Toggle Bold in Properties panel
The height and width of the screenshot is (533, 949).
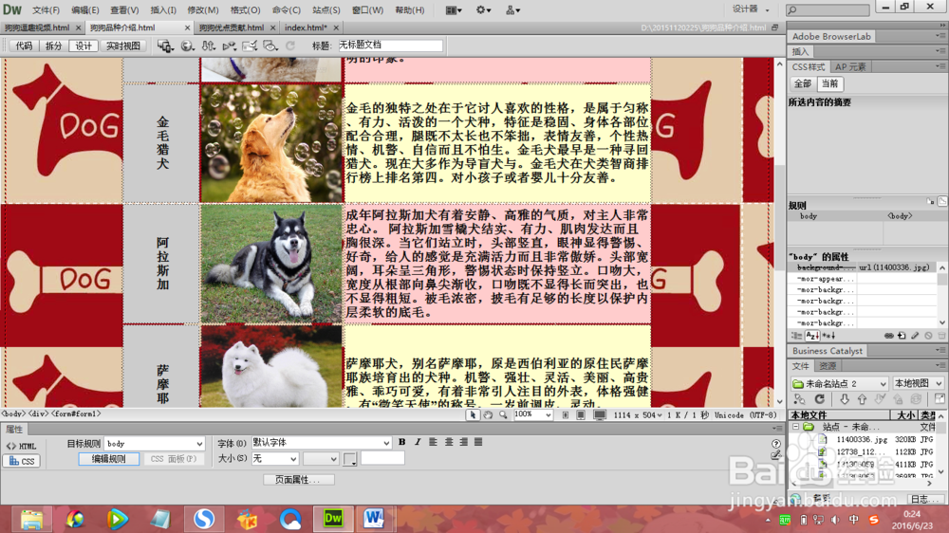pos(401,442)
